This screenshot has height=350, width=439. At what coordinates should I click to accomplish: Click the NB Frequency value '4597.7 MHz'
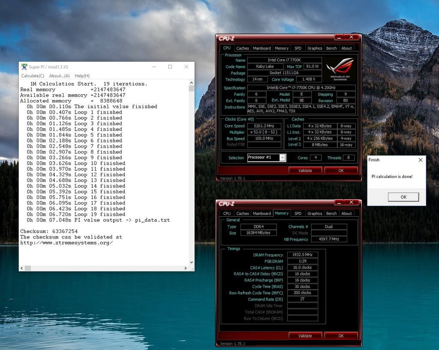329,239
